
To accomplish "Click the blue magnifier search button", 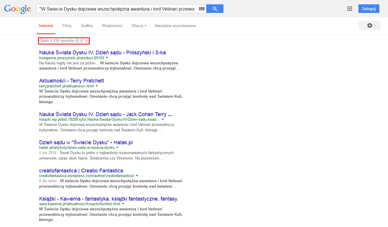I will click(215, 9).
